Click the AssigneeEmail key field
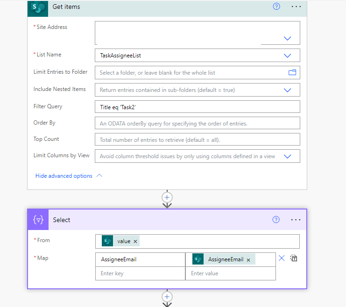 coord(141,259)
